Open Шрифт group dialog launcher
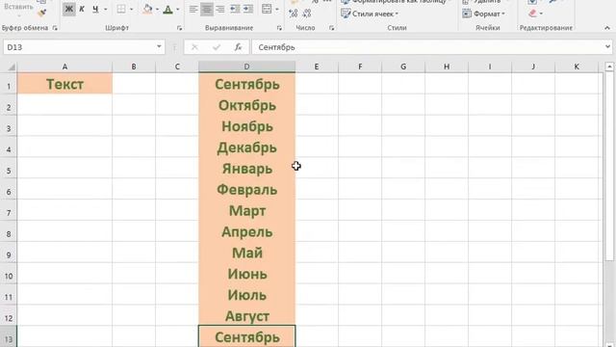The height and width of the screenshot is (347, 616). 180,28
